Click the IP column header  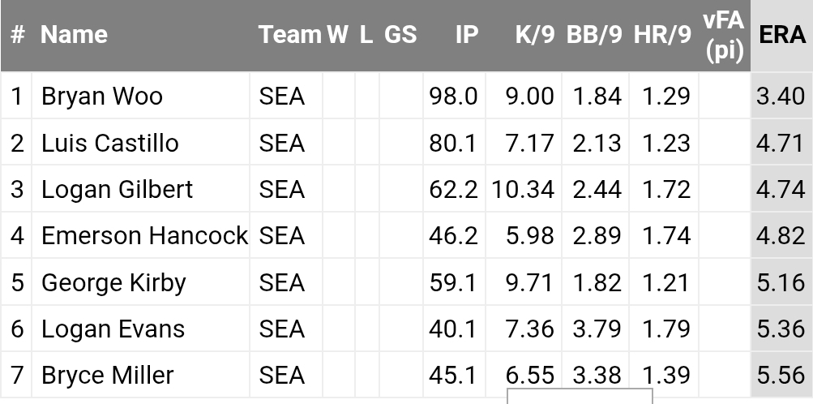(x=466, y=34)
